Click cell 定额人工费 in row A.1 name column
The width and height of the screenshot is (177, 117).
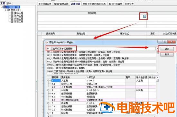pos(73,84)
